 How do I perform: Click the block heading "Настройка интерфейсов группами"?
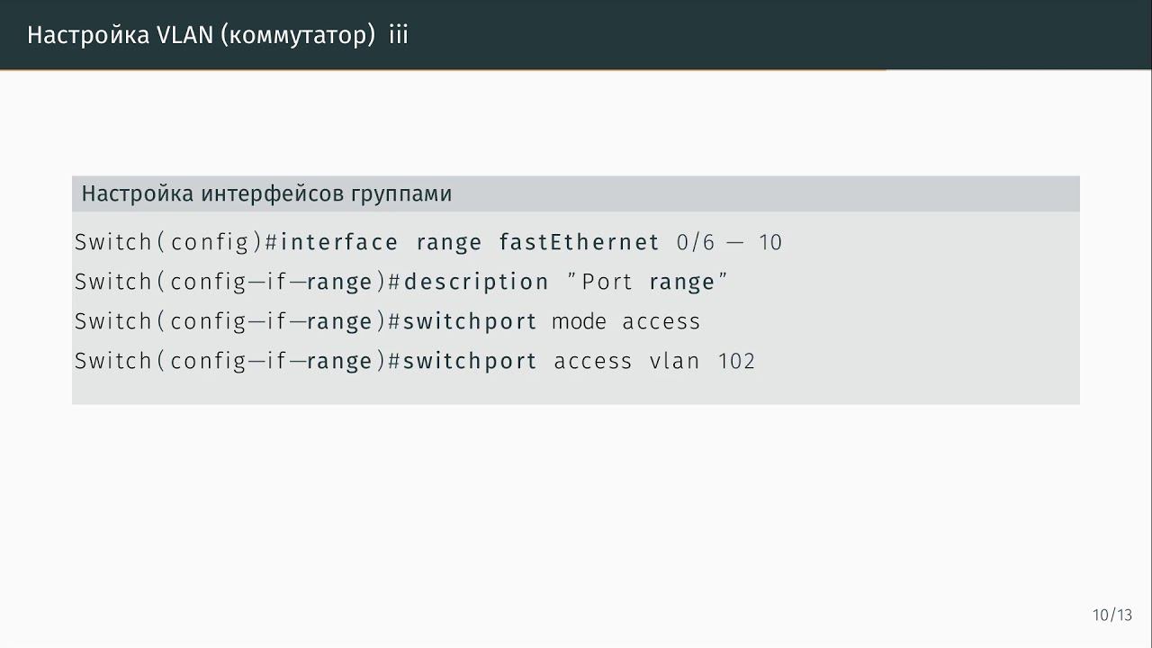(266, 193)
